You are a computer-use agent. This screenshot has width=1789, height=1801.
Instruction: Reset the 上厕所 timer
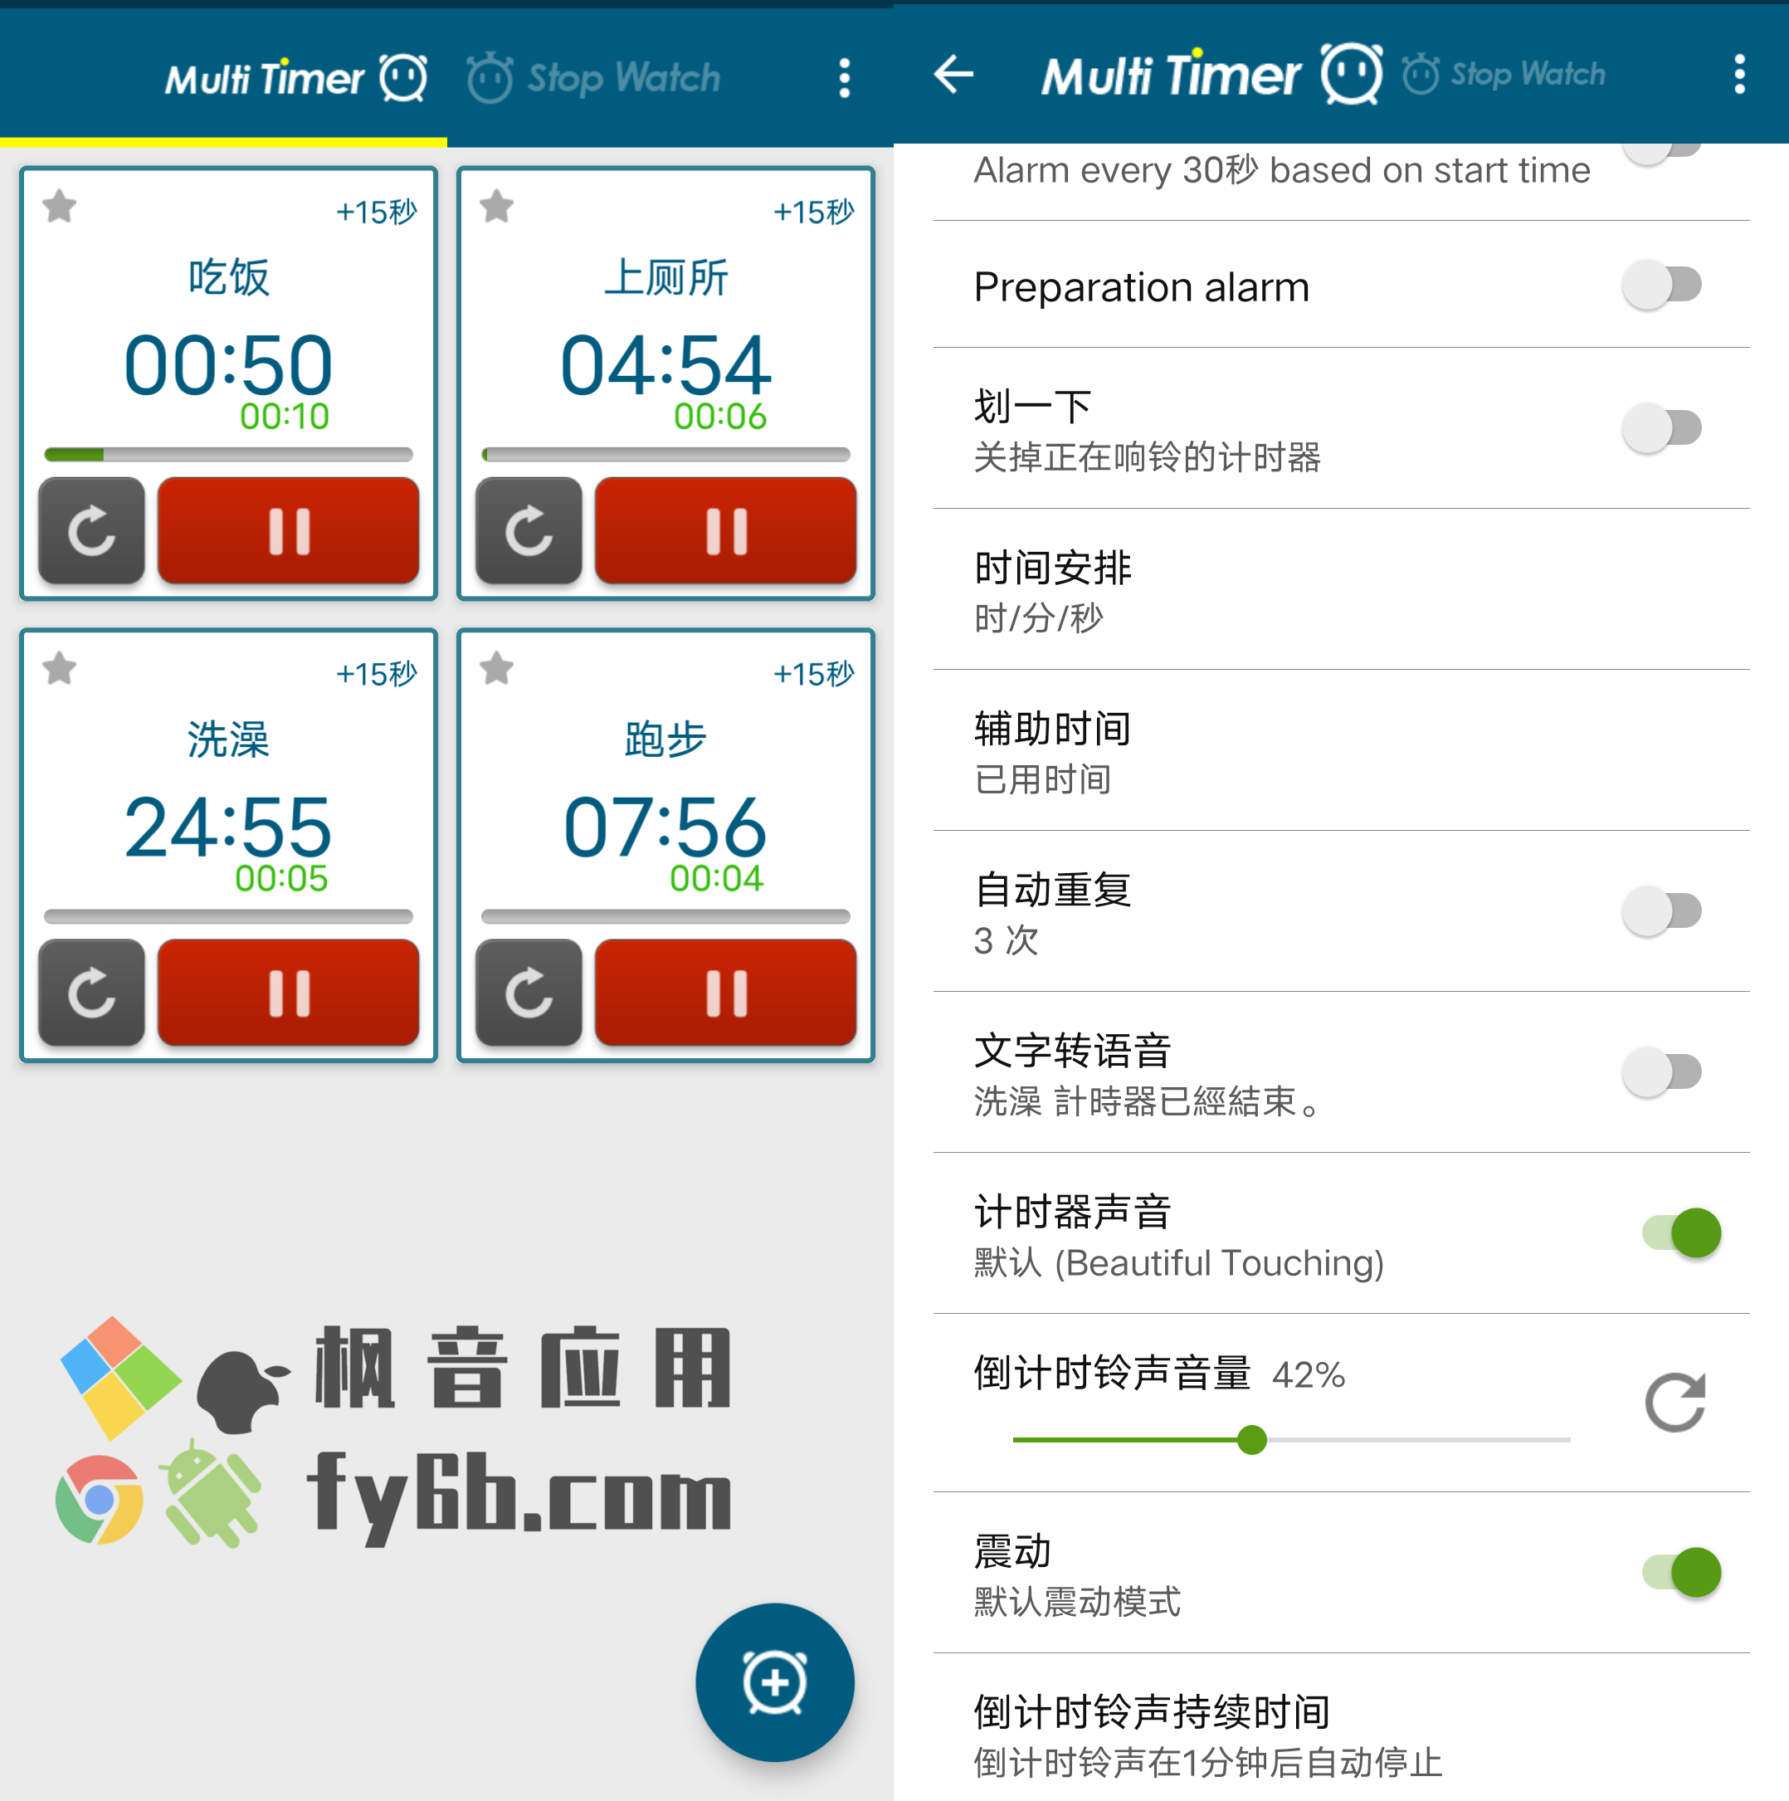pos(529,530)
